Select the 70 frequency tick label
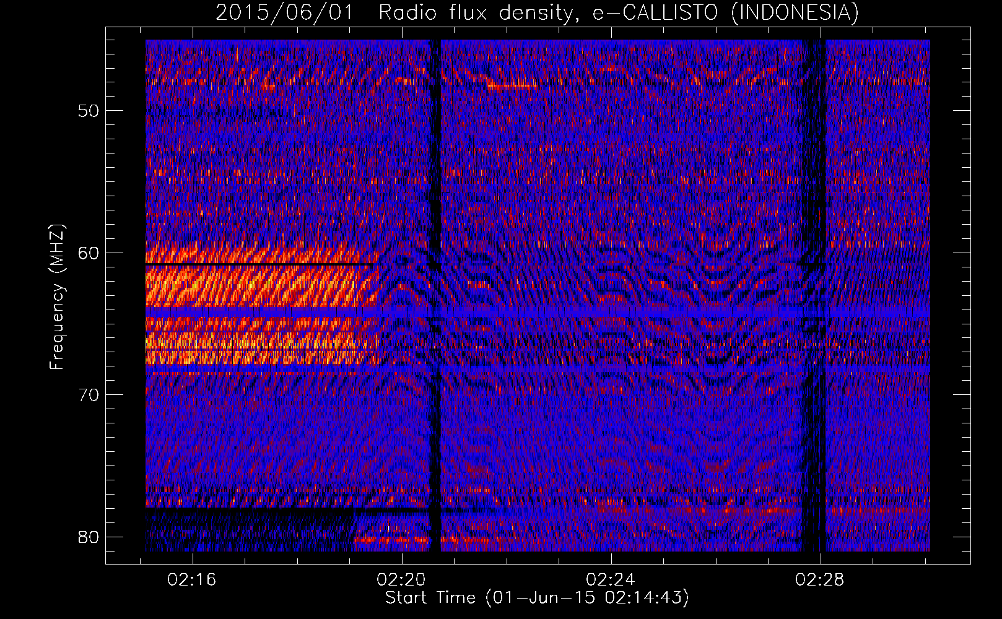This screenshot has height=619, width=1002. coord(89,395)
